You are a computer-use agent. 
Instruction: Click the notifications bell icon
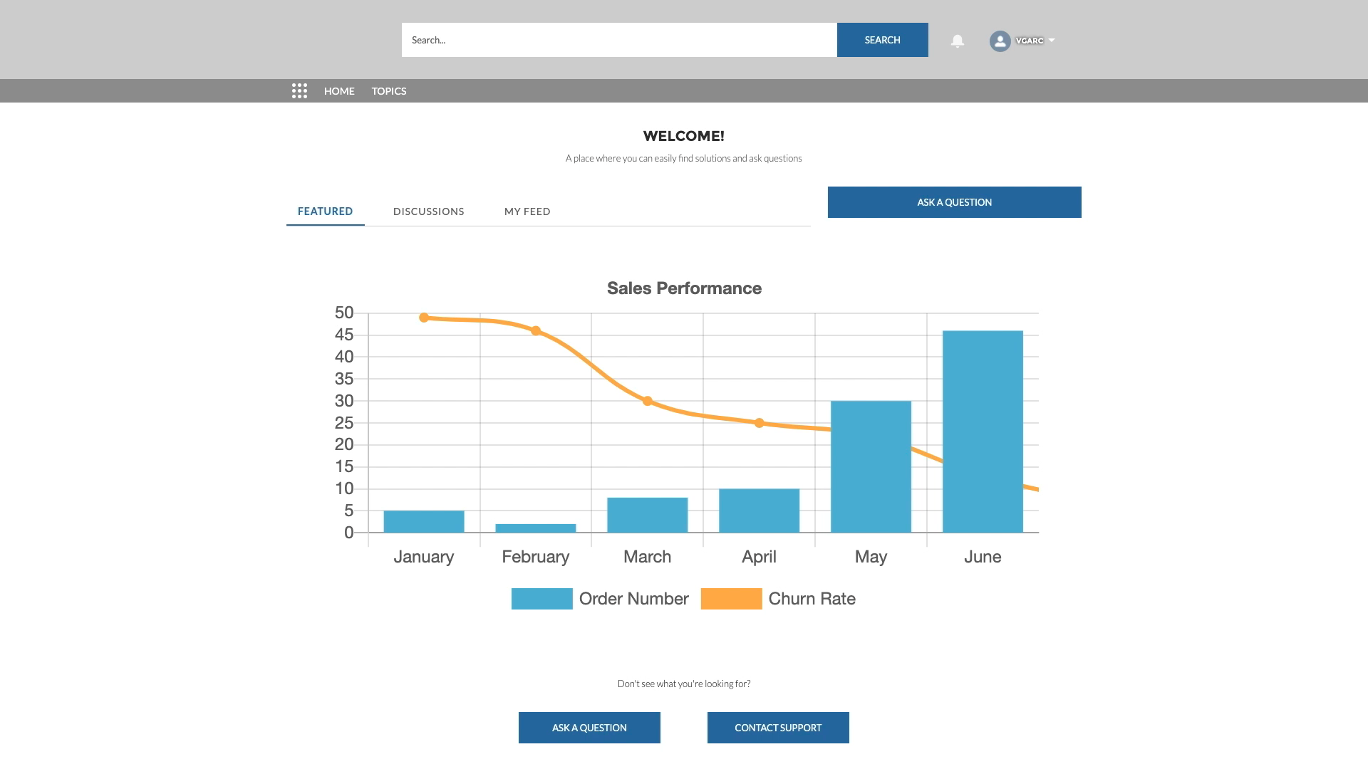pos(958,41)
